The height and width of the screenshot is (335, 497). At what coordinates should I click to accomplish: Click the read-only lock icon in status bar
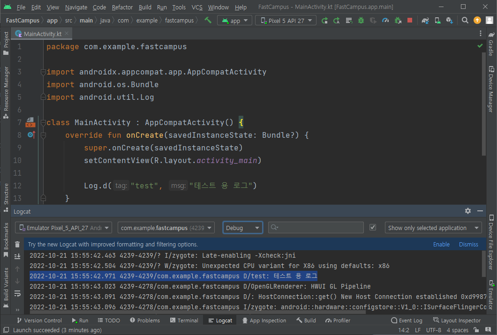click(x=476, y=330)
